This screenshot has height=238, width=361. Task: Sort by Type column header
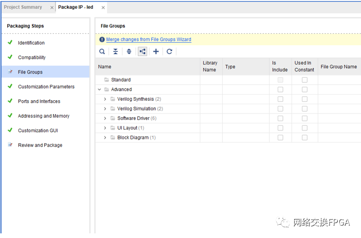[x=246, y=66]
